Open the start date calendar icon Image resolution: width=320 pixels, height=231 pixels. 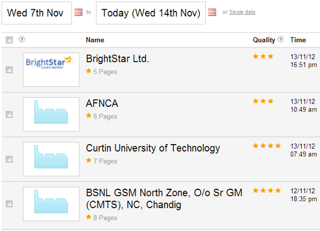pos(78,12)
